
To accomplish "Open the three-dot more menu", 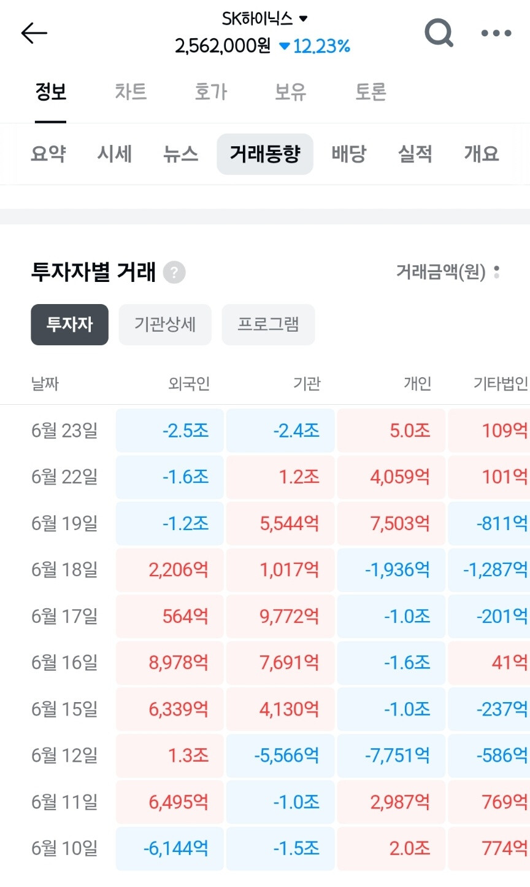I will coord(496,33).
